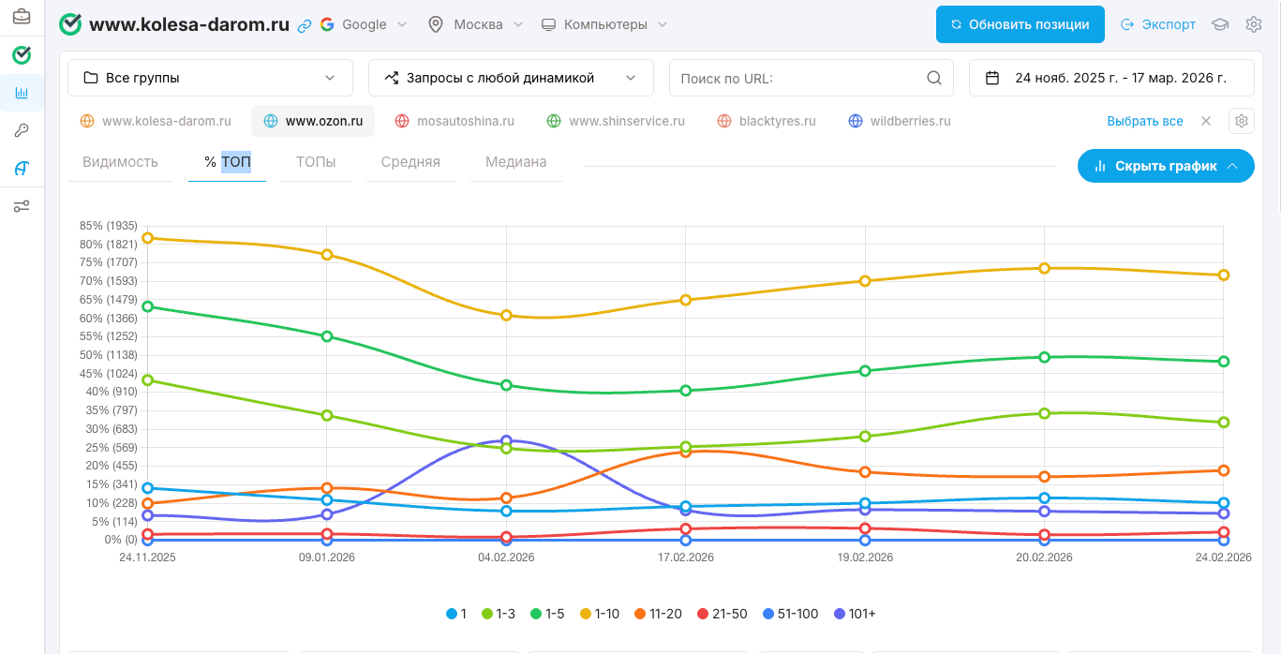The image size is (1281, 654).
Task: Open the competitors settings gear near Выбрать все
Action: 1241,121
